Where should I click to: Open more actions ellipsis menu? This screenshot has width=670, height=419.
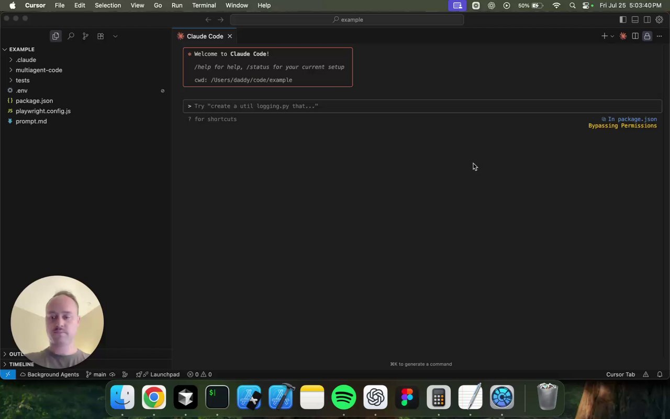tap(659, 36)
